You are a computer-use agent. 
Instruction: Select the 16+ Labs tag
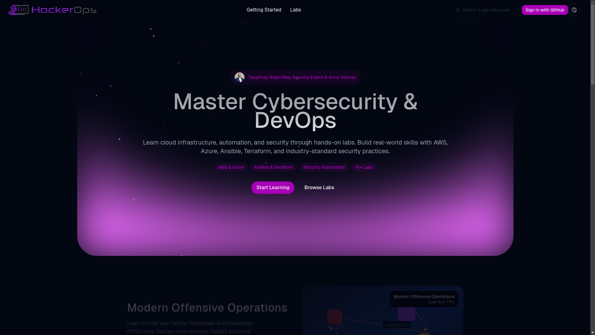coord(364,167)
